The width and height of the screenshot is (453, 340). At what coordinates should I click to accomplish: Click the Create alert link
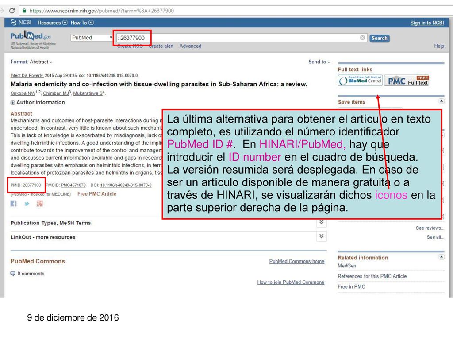[161, 46]
